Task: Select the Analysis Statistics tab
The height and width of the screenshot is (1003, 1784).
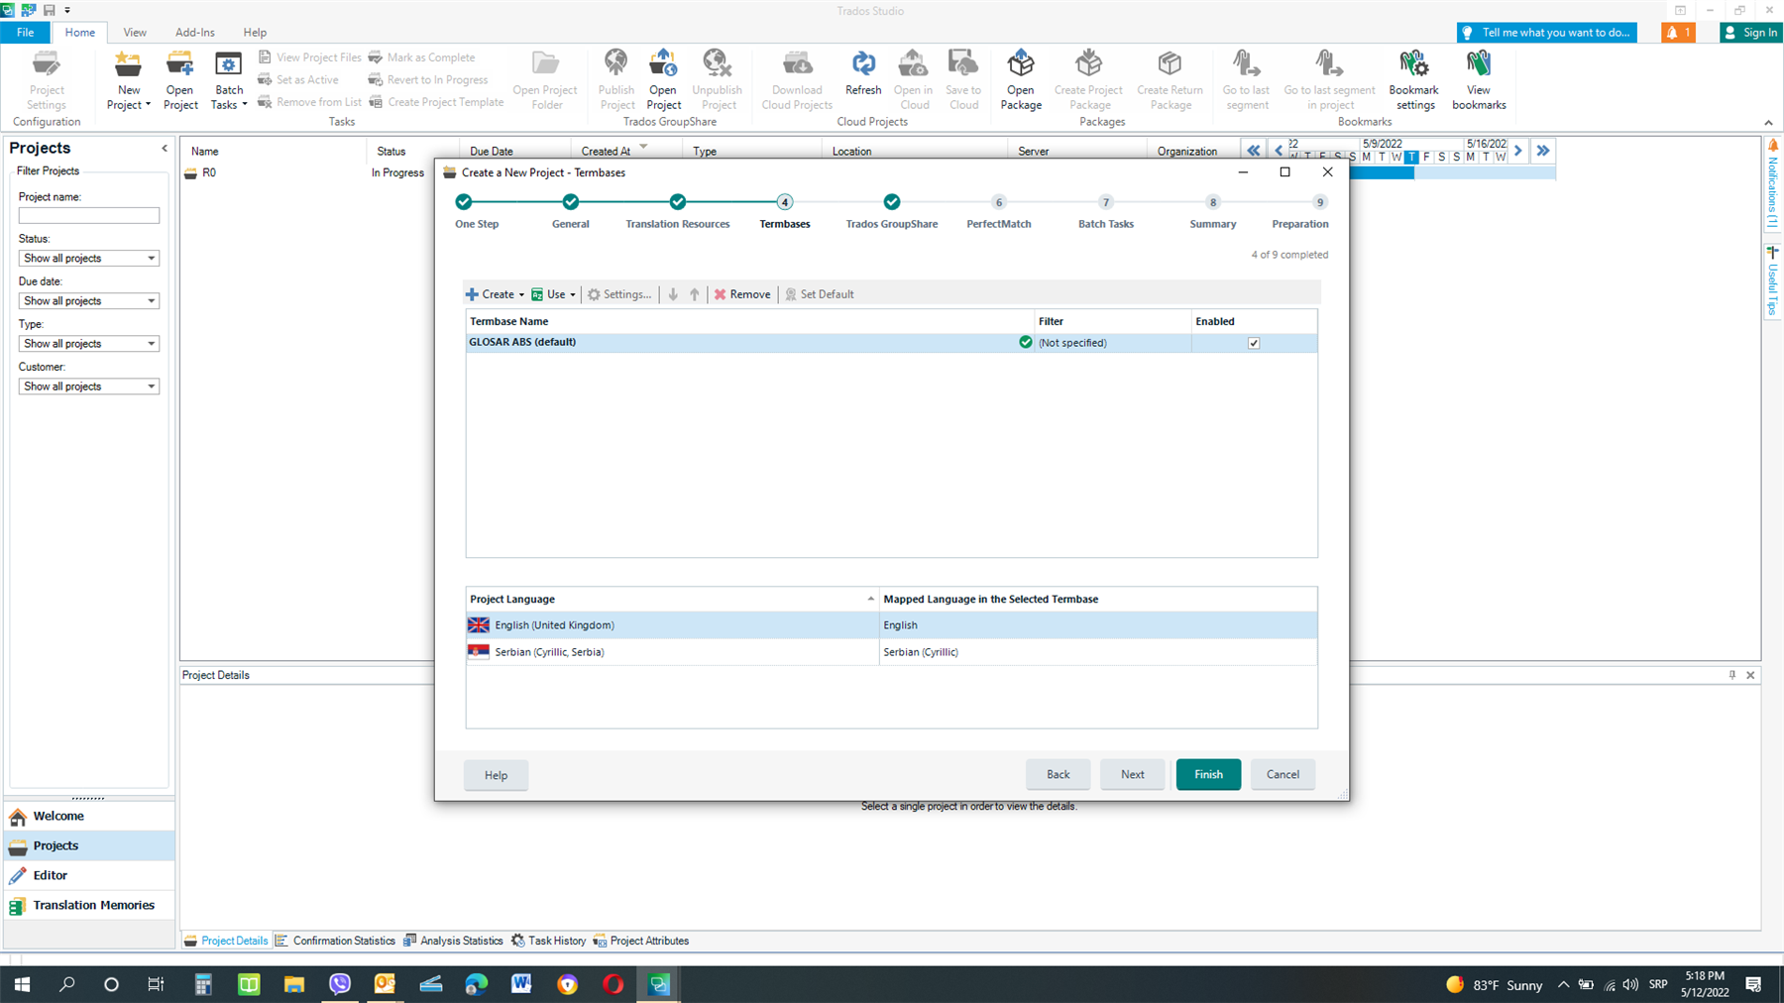Action: point(453,941)
